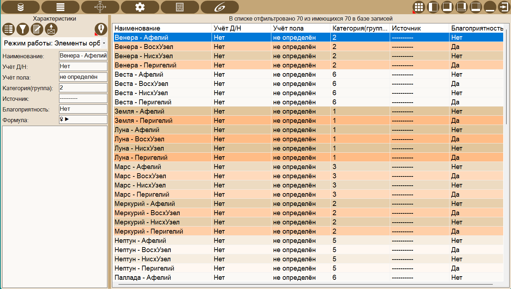Click the Формула input field

[x=83, y=120]
